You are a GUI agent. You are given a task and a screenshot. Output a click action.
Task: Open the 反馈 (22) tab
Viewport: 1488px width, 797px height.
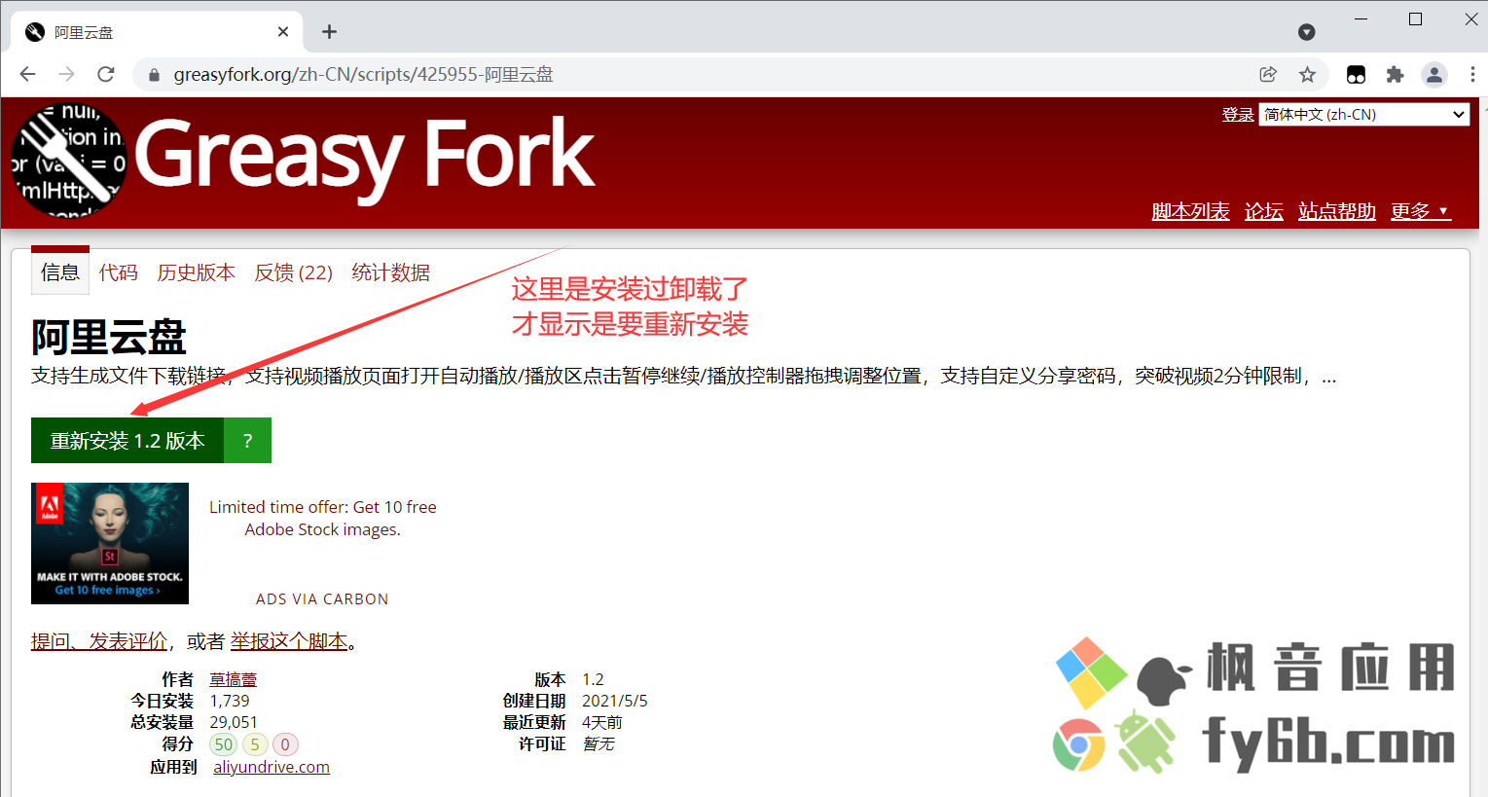point(293,272)
